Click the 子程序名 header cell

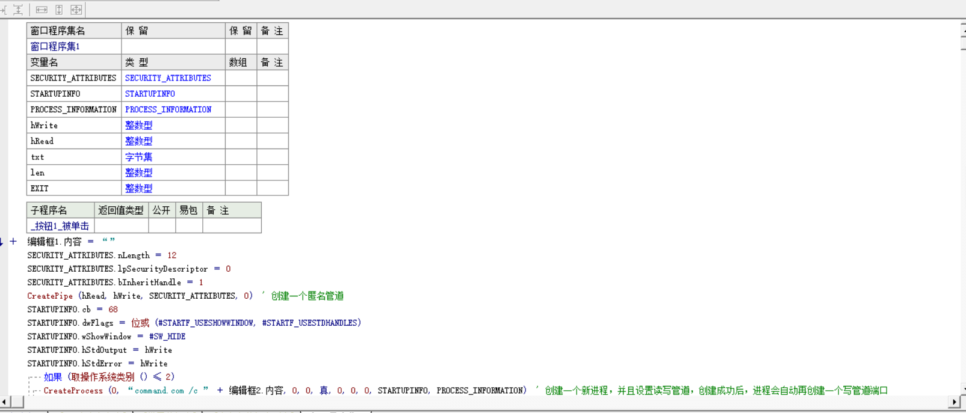61,210
